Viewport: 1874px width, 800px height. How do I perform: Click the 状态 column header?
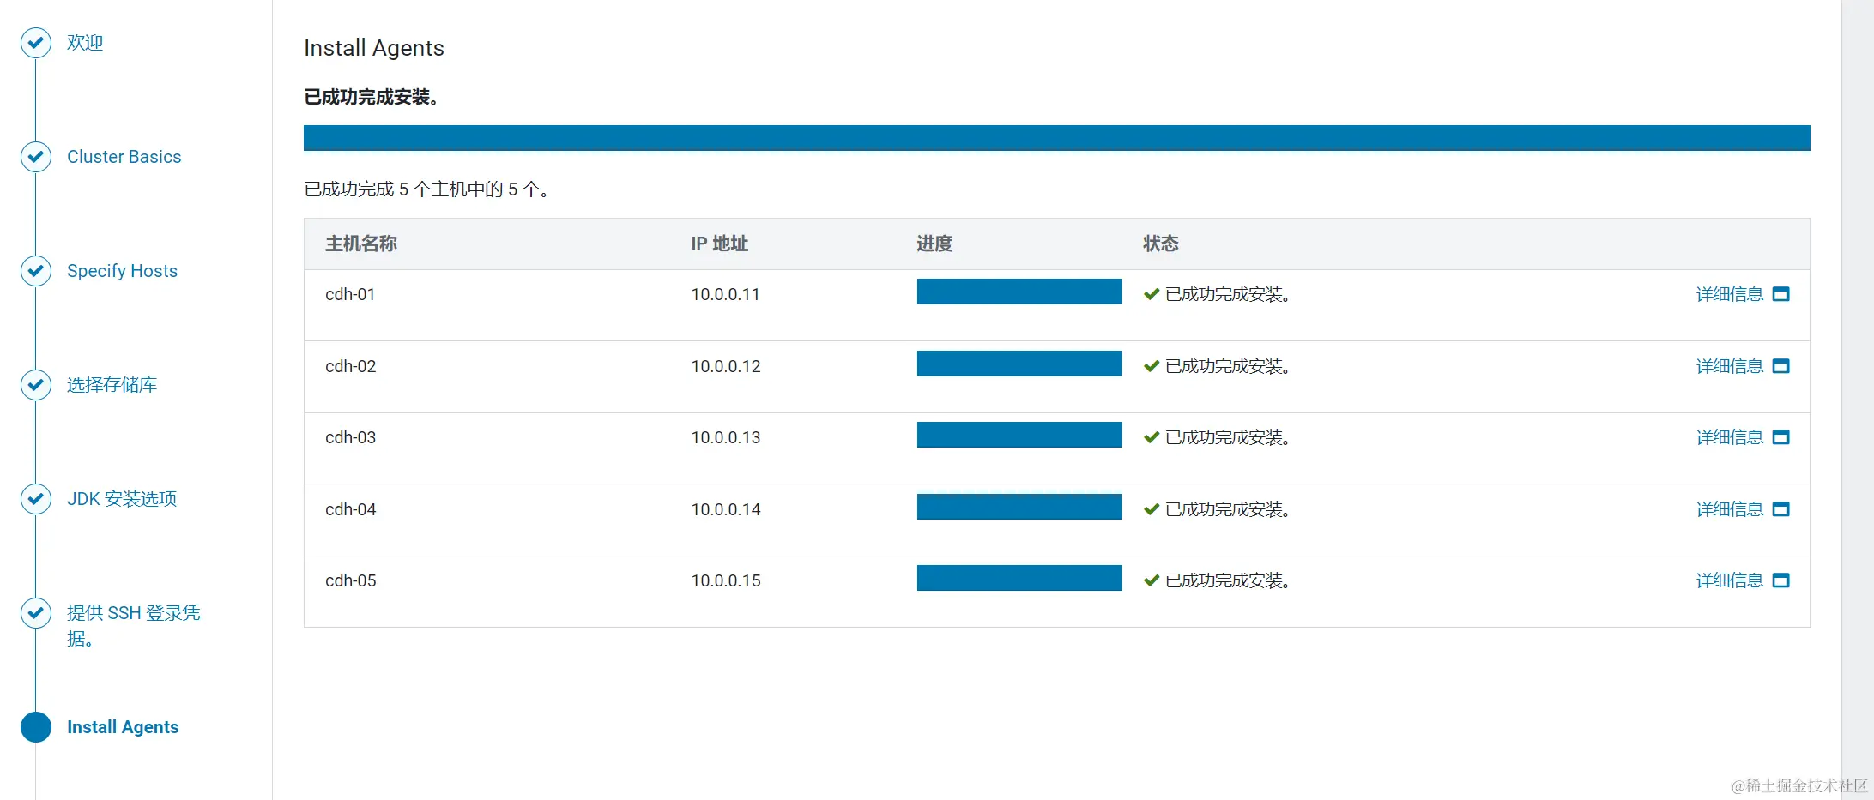1161,244
